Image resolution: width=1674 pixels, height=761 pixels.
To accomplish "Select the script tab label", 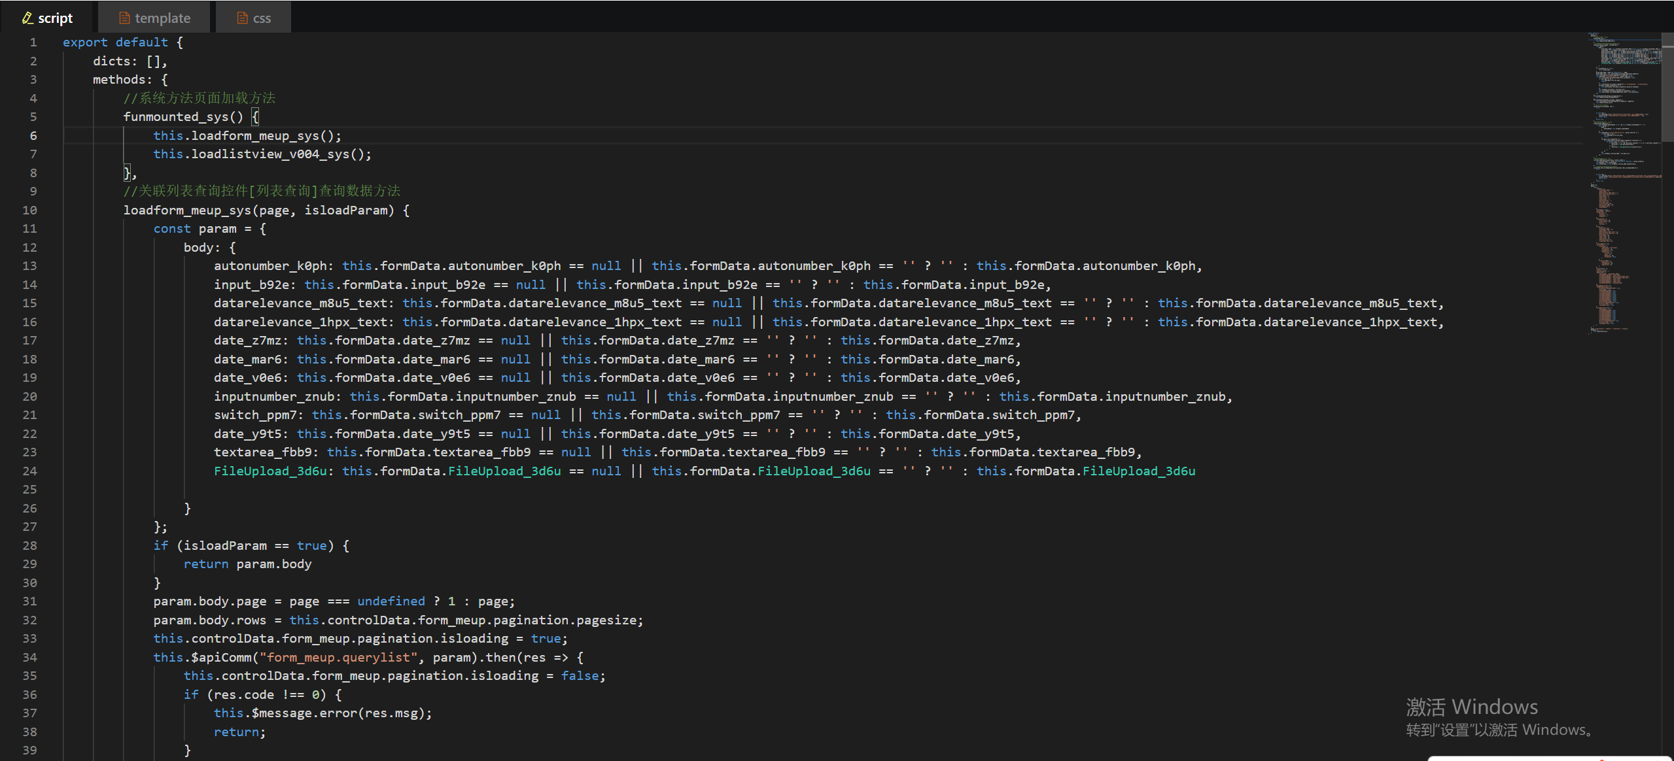I will 55,18.
